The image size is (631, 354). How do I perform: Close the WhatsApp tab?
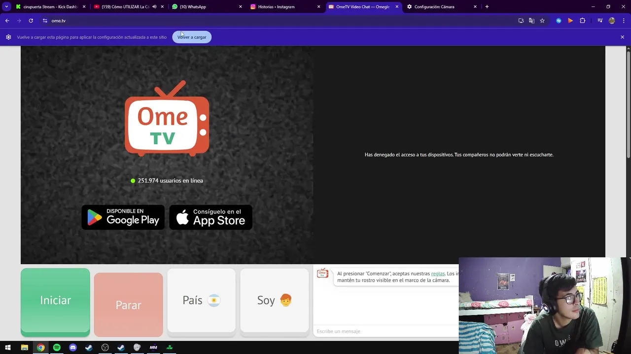click(x=241, y=7)
